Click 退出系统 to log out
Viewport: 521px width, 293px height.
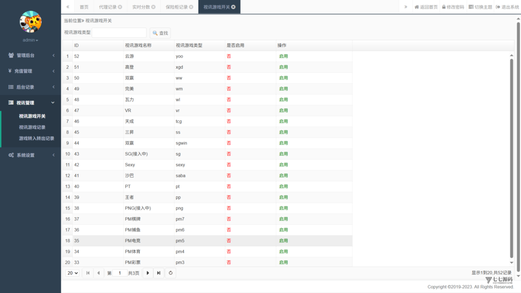(507, 7)
